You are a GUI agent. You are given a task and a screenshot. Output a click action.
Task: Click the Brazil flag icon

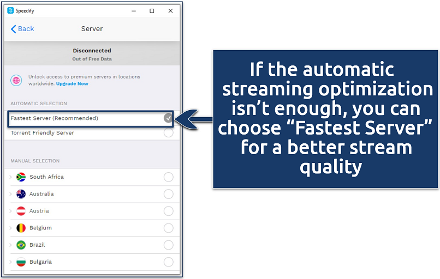pos(21,245)
